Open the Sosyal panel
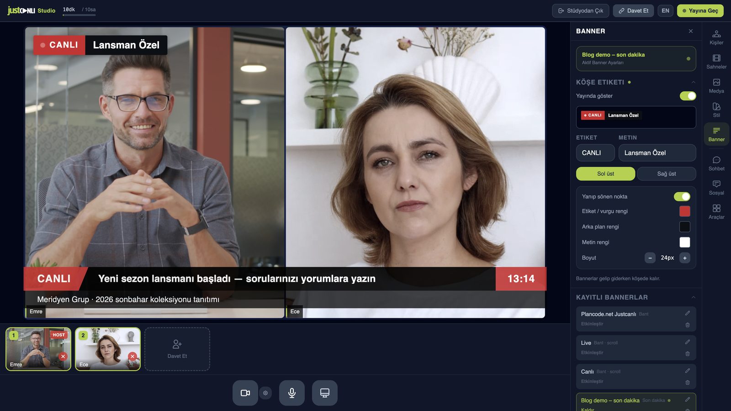731x411 pixels. (716, 188)
